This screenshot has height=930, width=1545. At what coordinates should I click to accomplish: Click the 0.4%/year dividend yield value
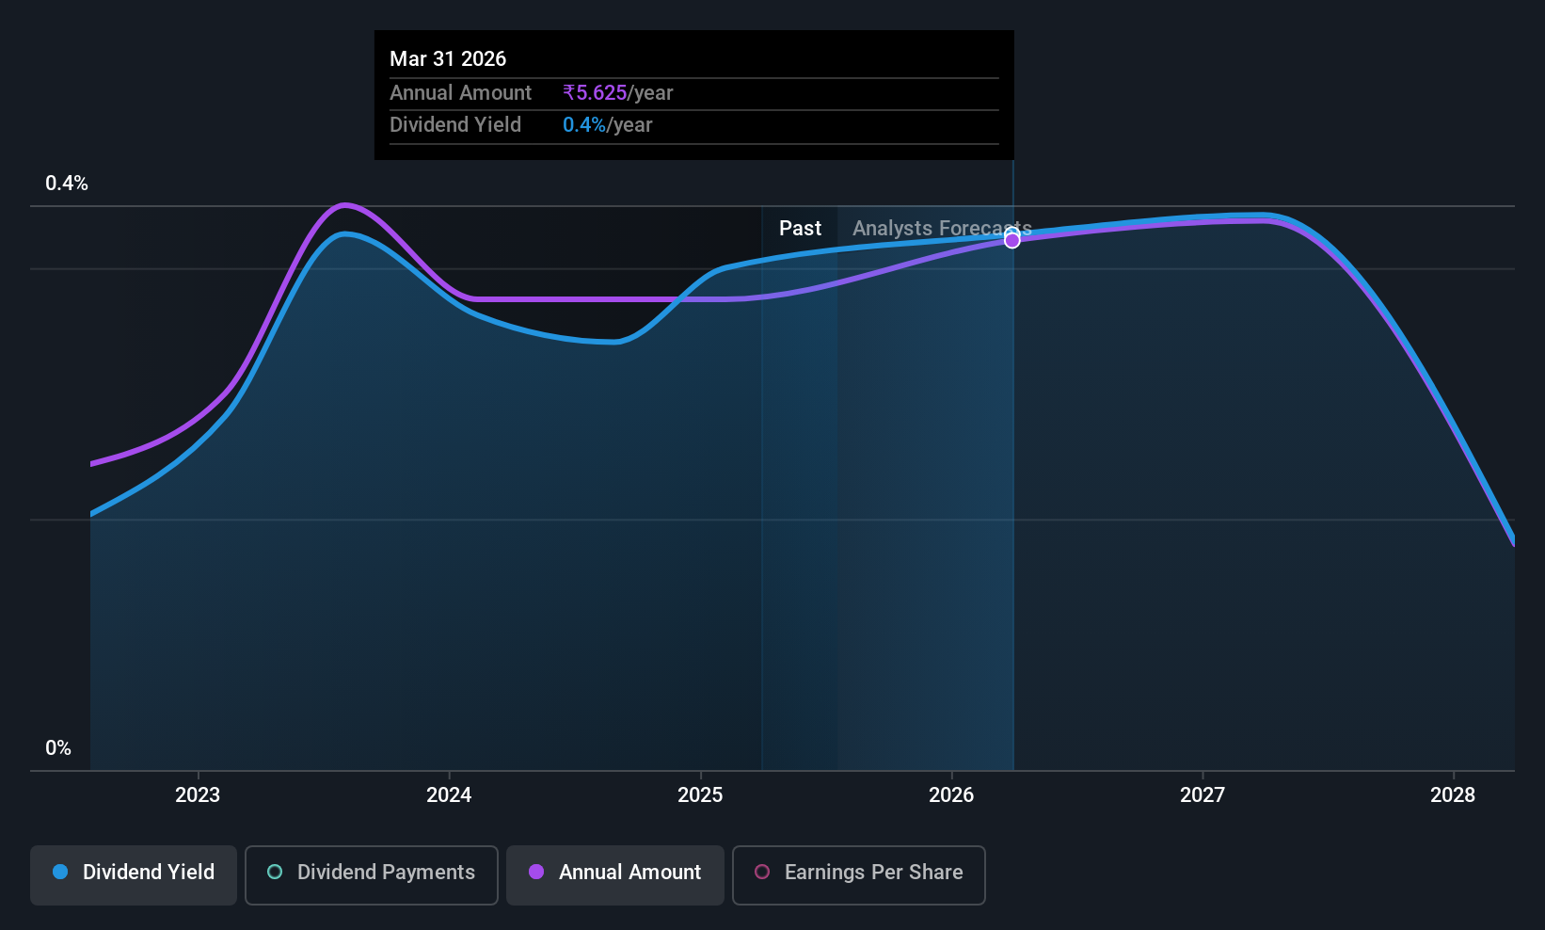[608, 125]
